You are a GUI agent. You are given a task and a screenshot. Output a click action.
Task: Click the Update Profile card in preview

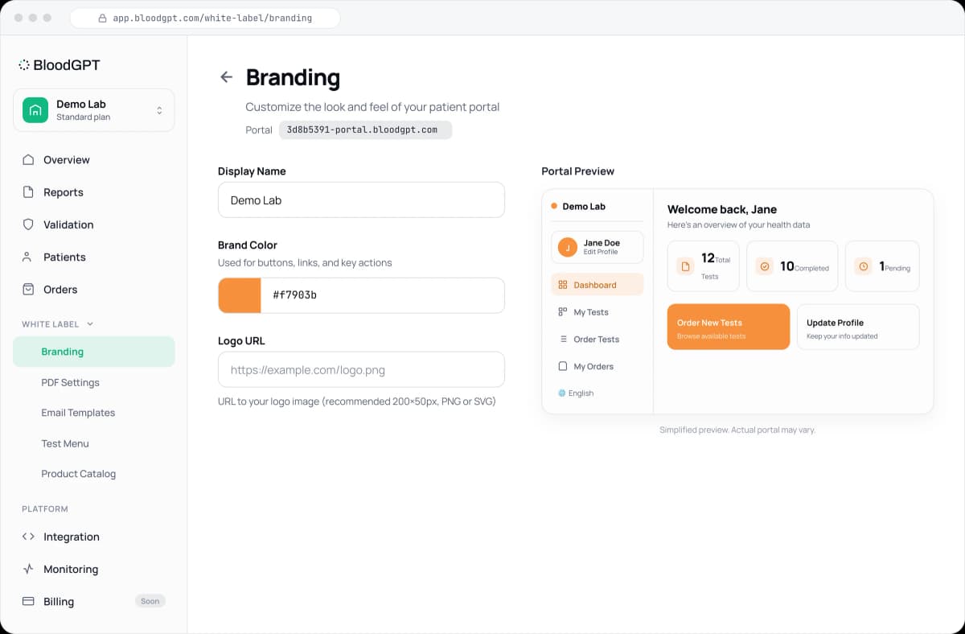click(858, 327)
